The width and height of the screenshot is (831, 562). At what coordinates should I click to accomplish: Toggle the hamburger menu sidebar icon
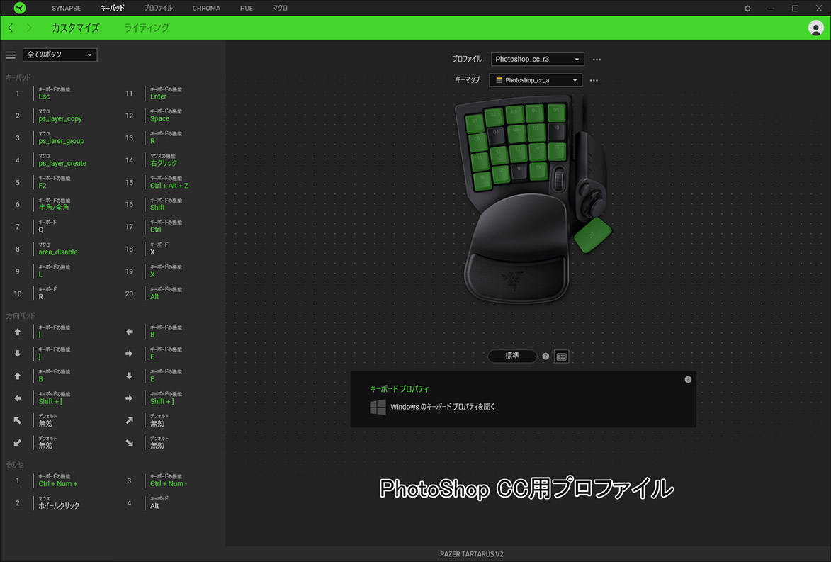[10, 55]
